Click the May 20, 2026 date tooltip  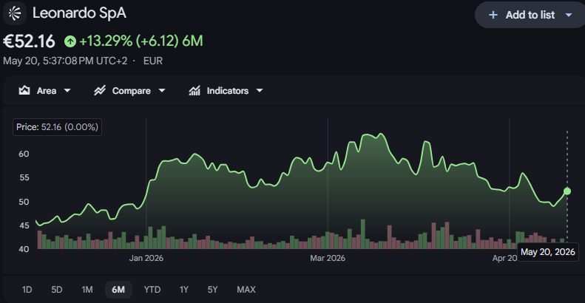click(x=548, y=252)
